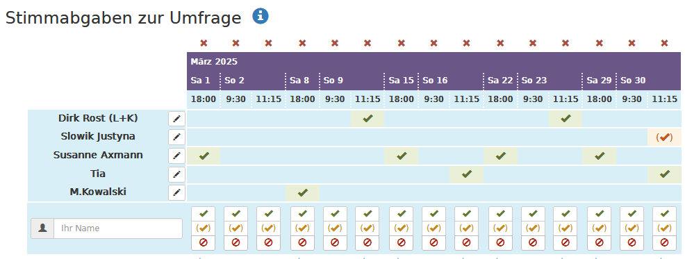Click the März 2025 month header

pos(214,62)
